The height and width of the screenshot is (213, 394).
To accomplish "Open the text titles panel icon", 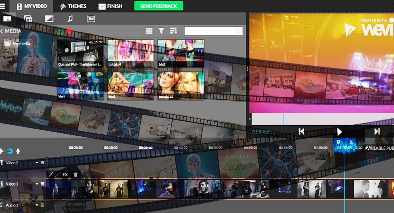I will [91, 18].
